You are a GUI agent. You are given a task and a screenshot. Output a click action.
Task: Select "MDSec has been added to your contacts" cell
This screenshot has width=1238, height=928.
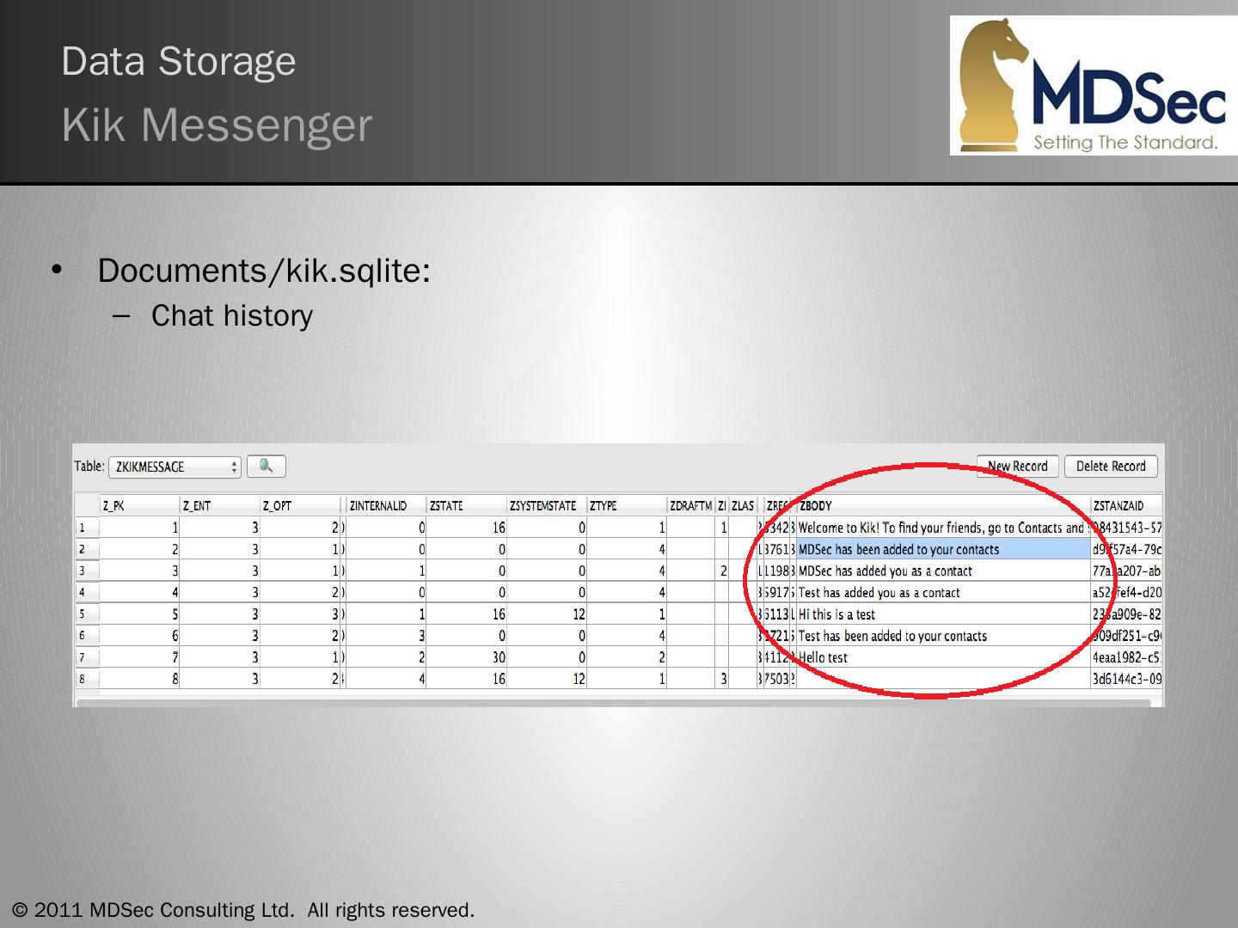(943, 549)
